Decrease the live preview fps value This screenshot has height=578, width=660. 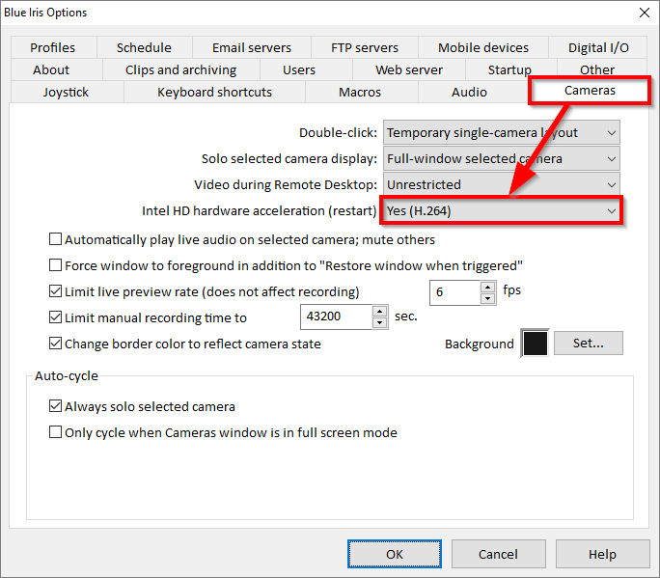tap(487, 298)
